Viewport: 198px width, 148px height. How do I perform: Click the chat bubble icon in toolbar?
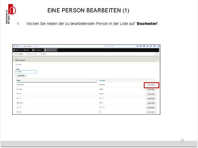point(155,46)
